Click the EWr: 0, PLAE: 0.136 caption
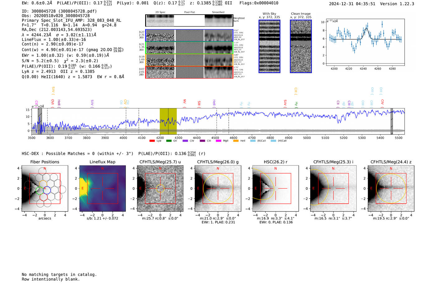 pyautogui.click(x=276, y=222)
